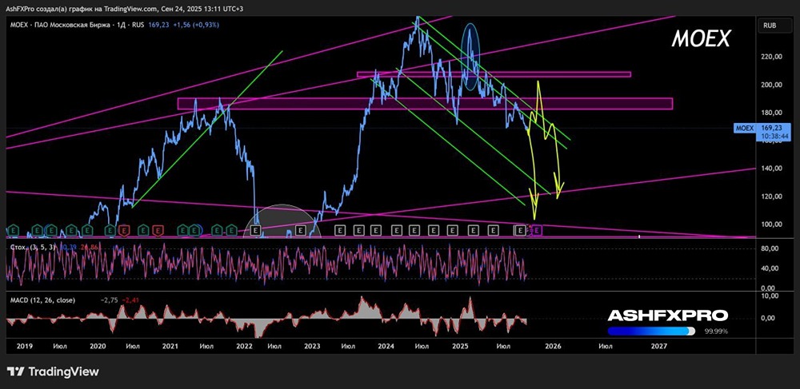Click the blue MOEX price tag on axis
The width and height of the screenshot is (800, 389).
pos(744,128)
